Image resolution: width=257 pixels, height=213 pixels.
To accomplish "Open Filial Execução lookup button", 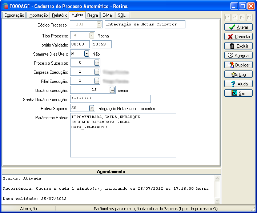I will 97,81.
